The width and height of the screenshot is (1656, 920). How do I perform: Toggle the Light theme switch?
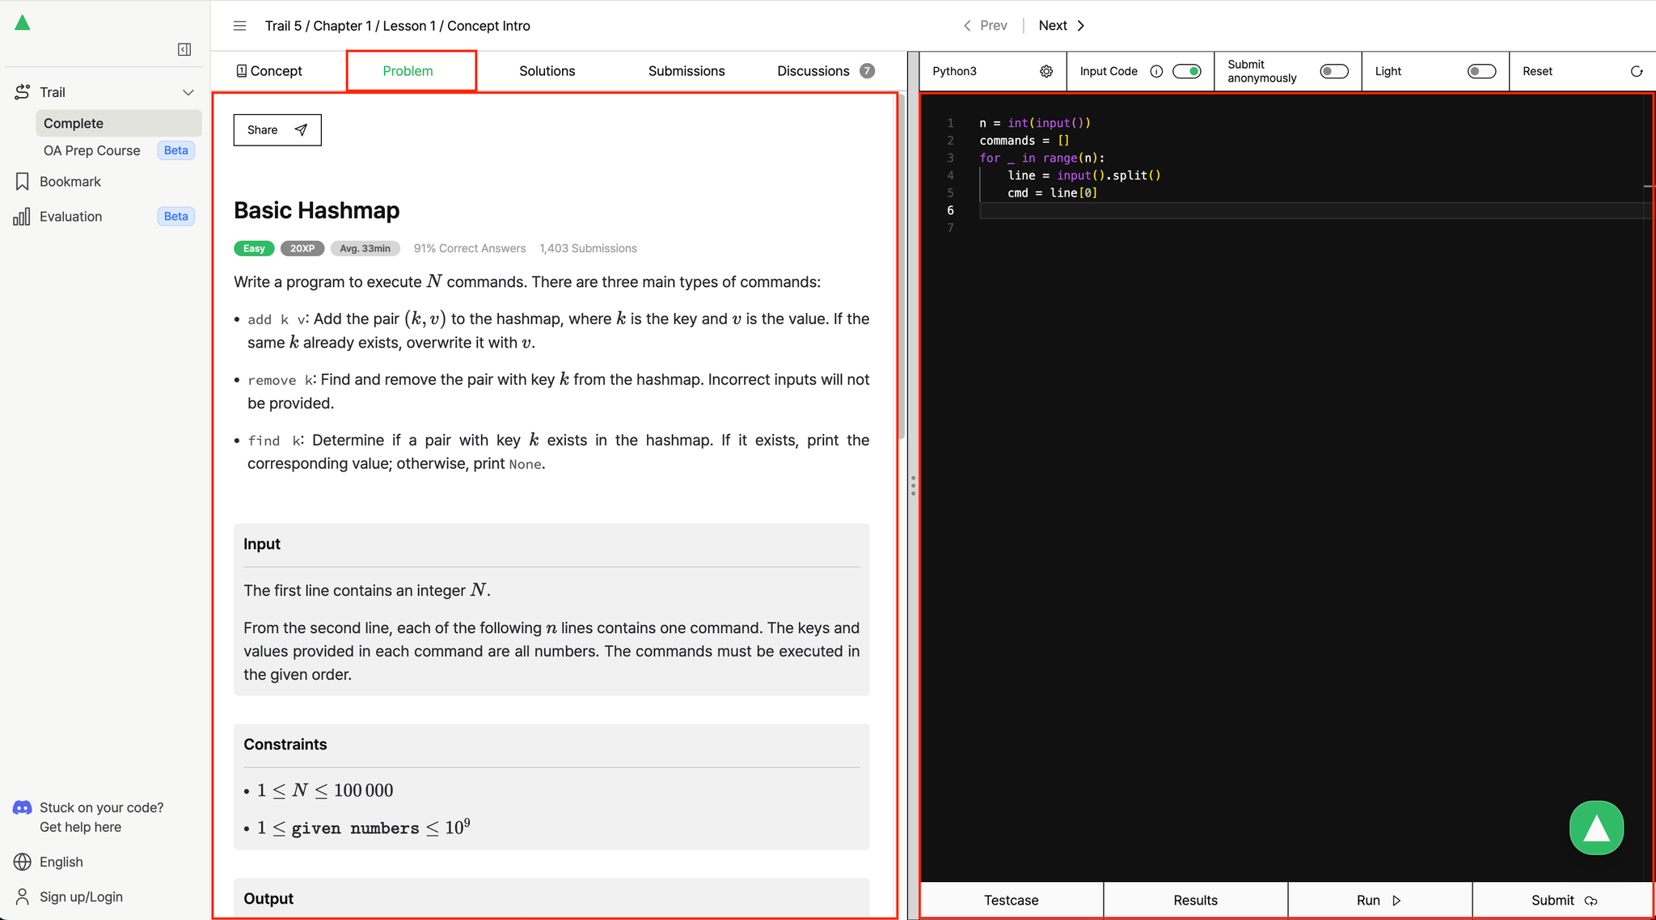click(1481, 71)
